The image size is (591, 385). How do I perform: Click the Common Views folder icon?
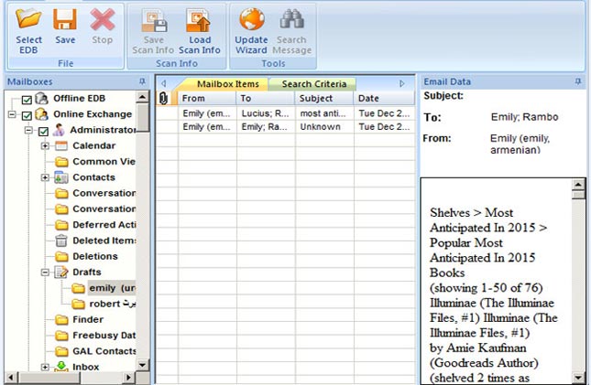point(61,162)
